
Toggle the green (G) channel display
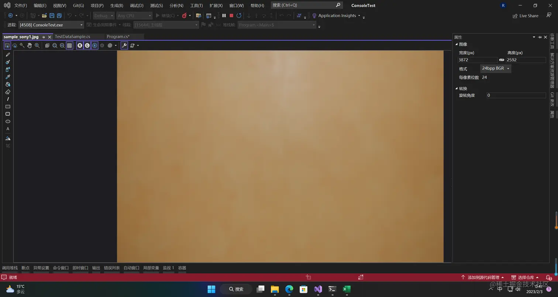87,45
